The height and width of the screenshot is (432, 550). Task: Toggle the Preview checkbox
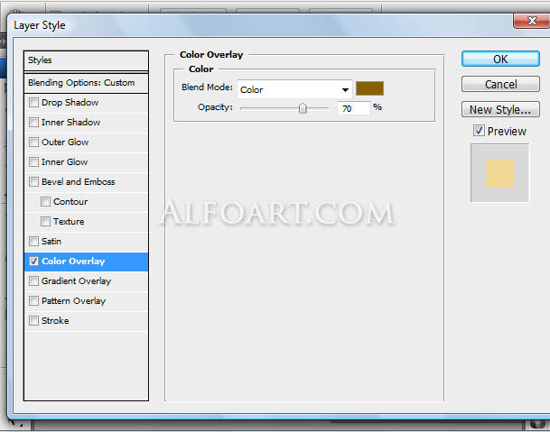[x=479, y=131]
